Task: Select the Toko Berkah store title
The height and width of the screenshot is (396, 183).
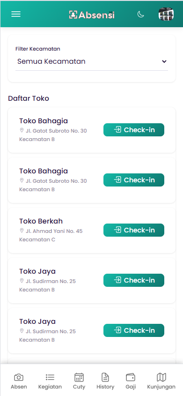Action: (x=41, y=221)
